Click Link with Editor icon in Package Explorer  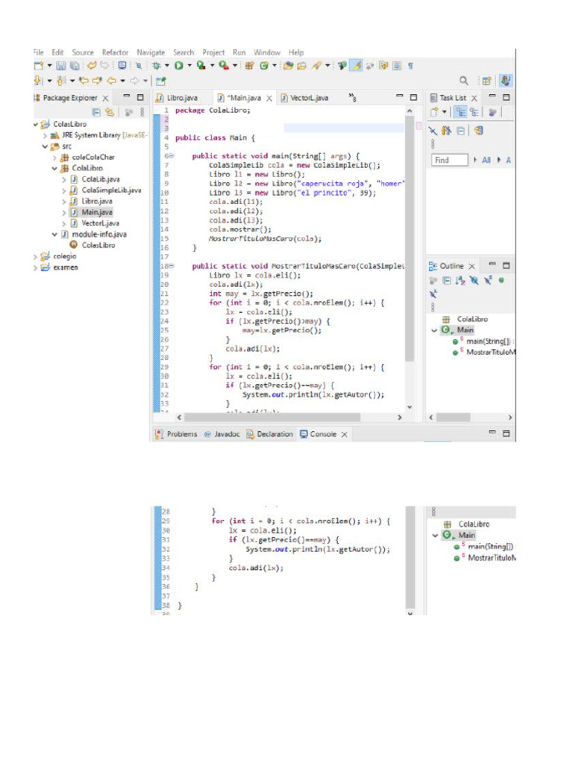pos(109,112)
